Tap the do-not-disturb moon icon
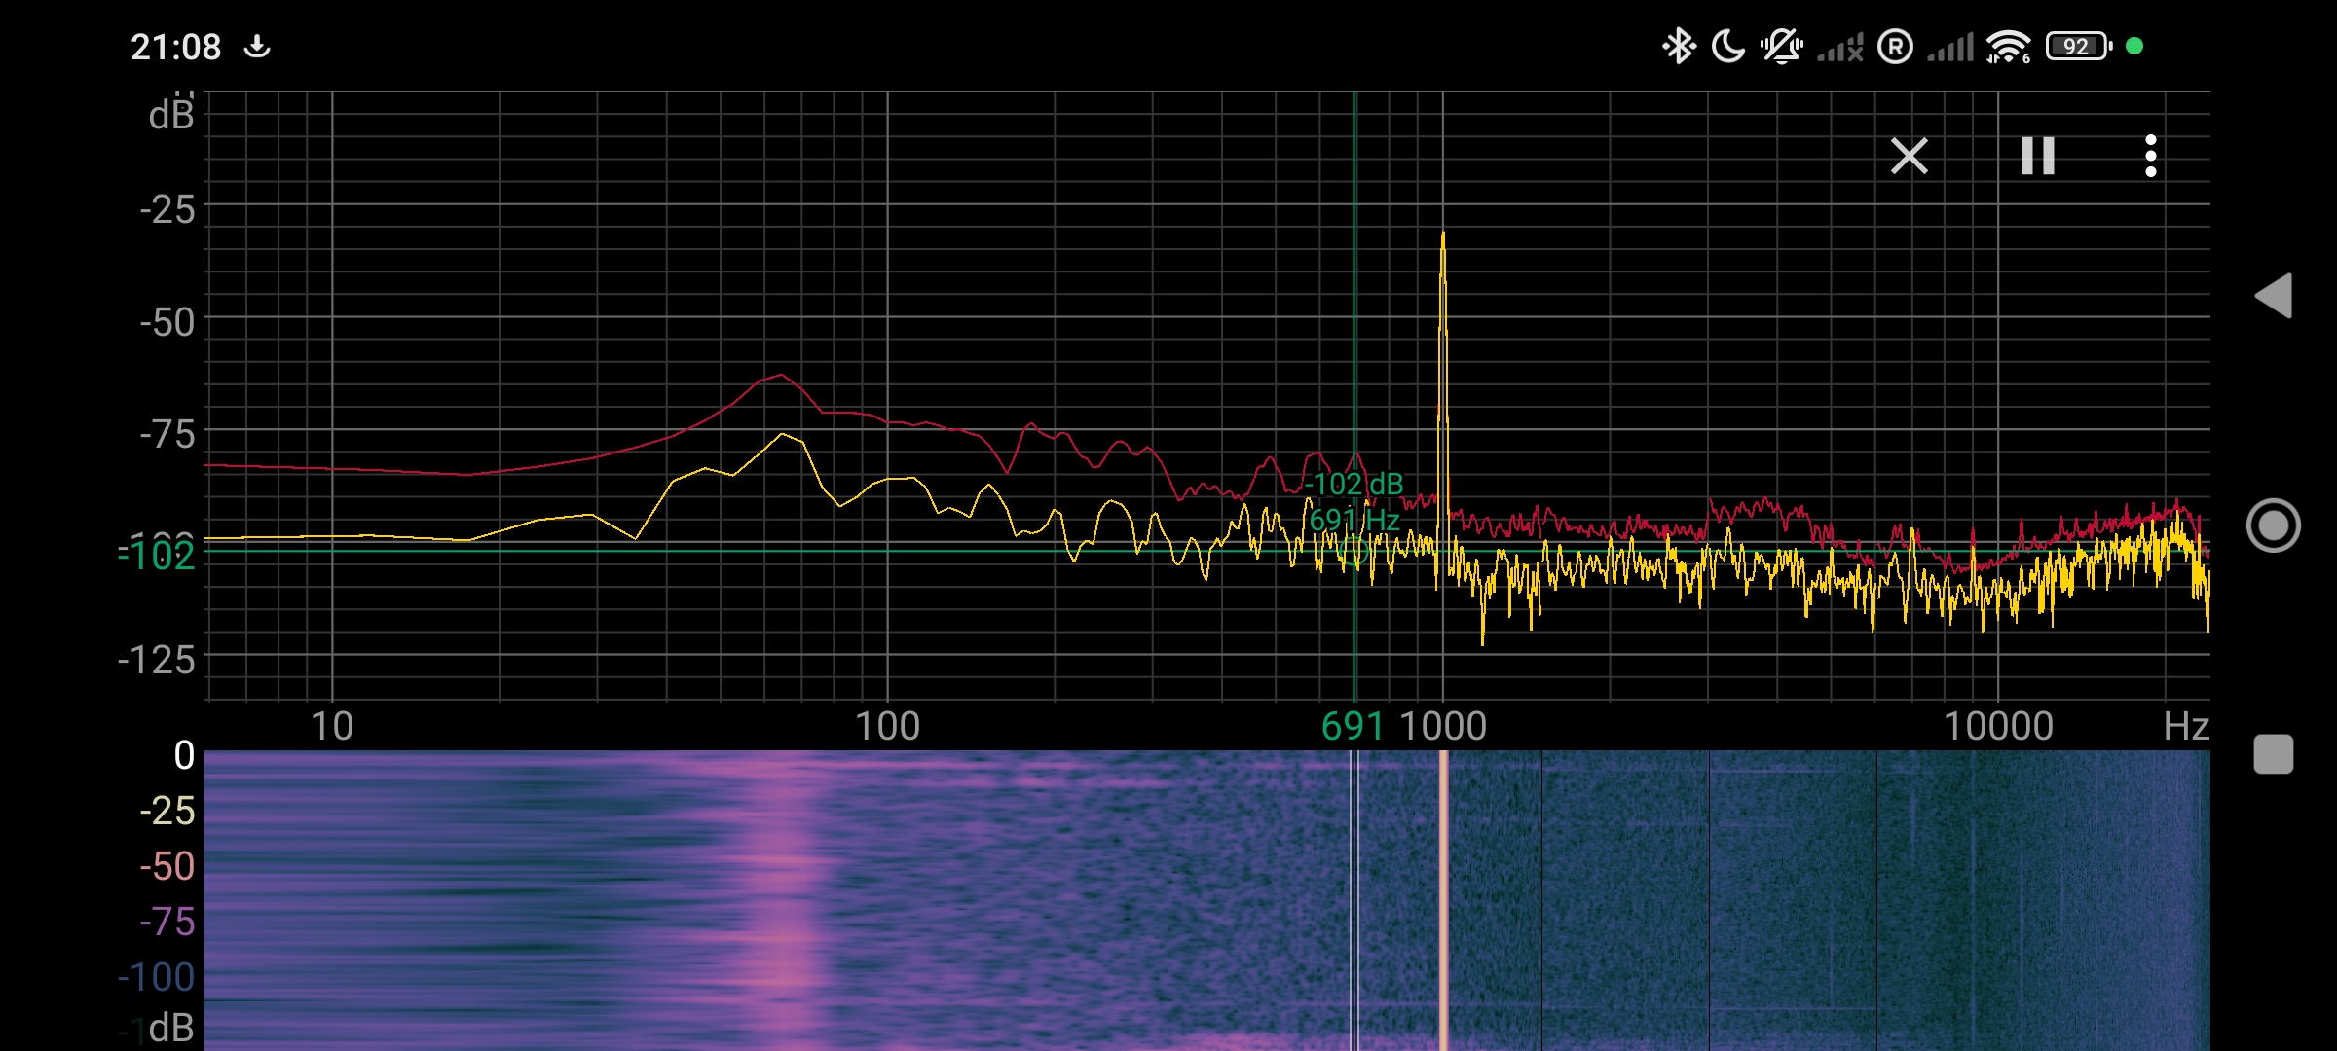Viewport: 2337px width, 1051px height. click(1728, 46)
